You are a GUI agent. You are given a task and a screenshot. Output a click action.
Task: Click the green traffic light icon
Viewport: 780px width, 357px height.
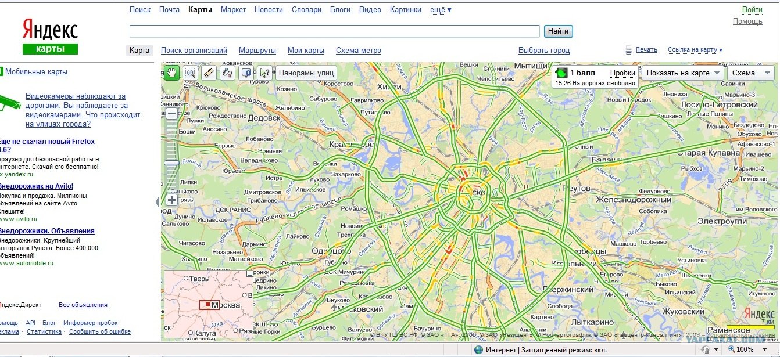tap(561, 73)
